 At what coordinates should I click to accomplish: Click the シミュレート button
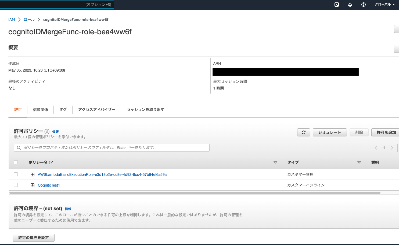point(330,132)
